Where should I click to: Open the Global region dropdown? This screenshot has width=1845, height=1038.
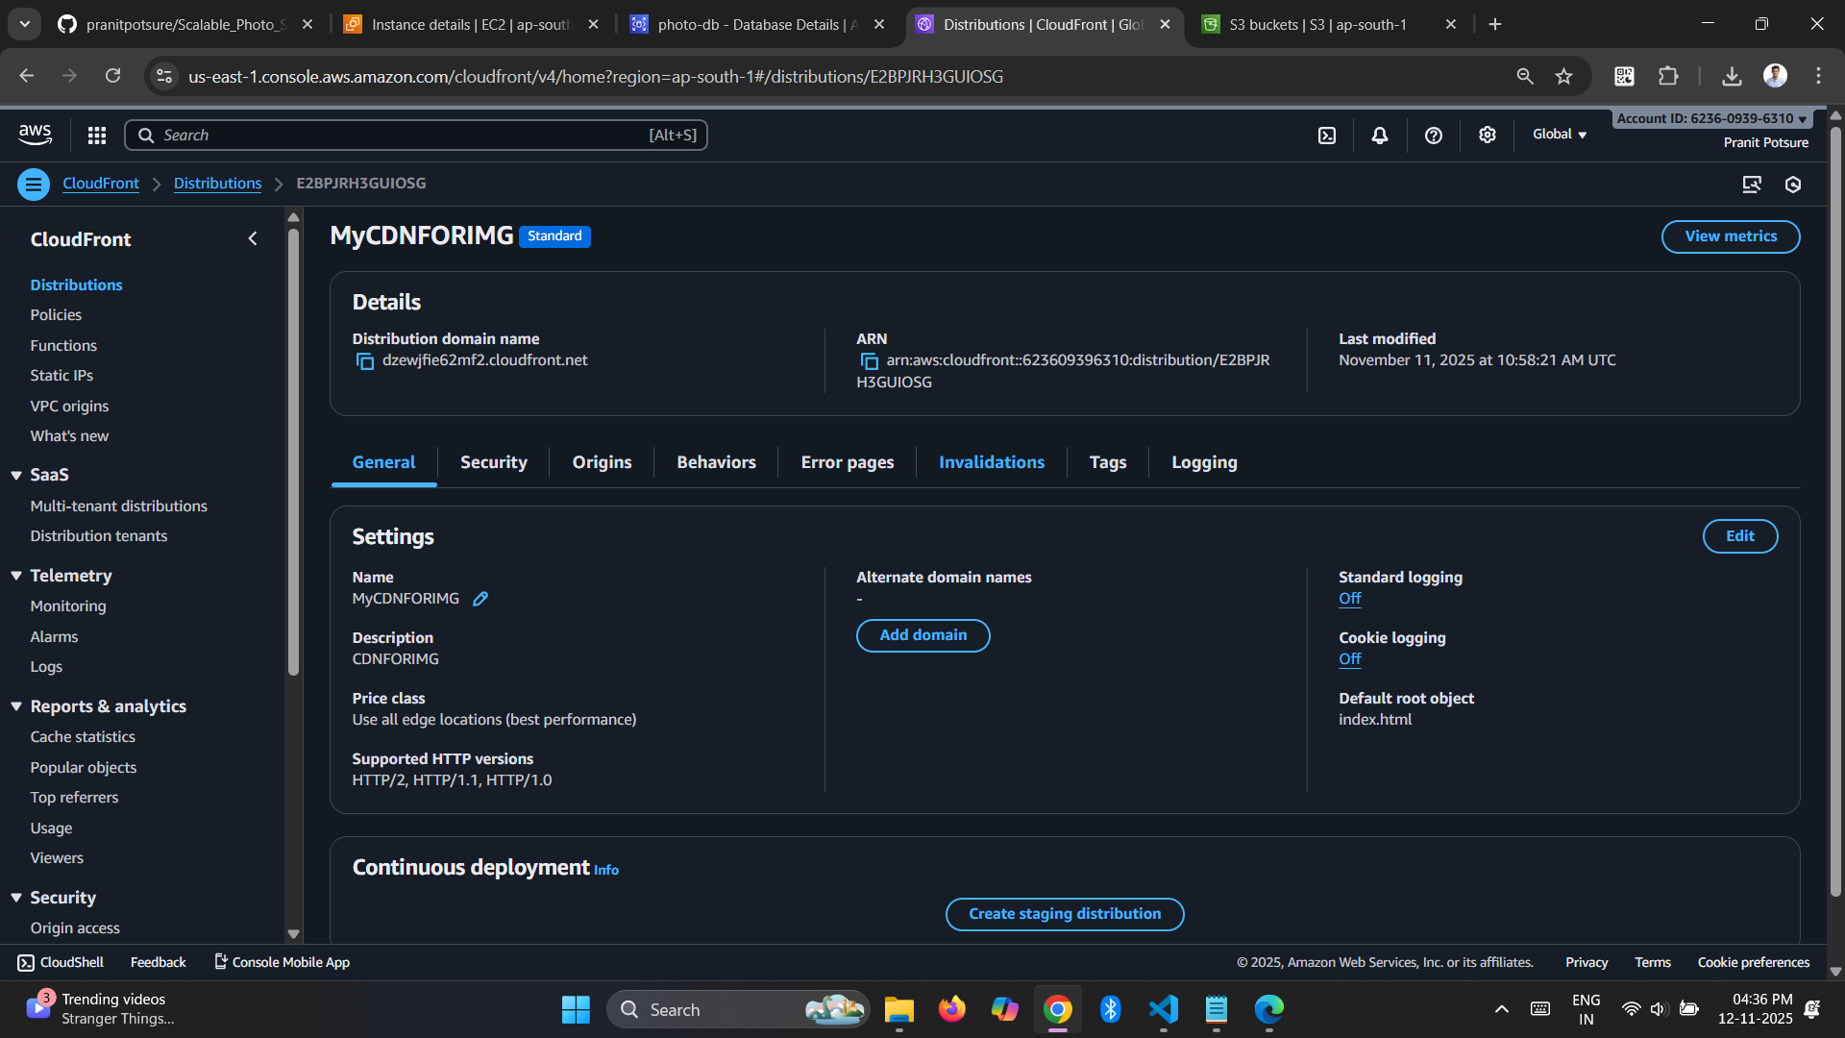pyautogui.click(x=1560, y=135)
